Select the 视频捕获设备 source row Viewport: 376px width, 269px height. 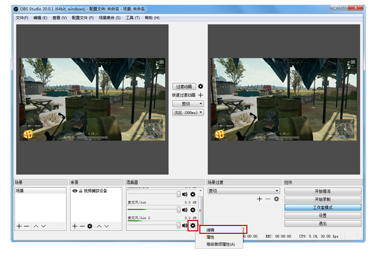coord(96,191)
